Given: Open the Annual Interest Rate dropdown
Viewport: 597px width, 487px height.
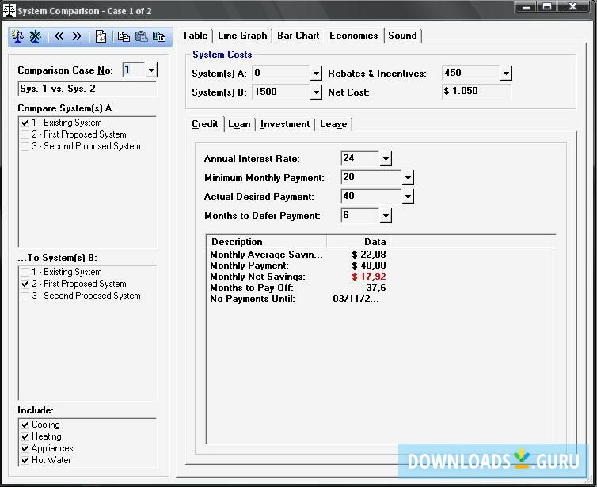Looking at the screenshot, I should [x=386, y=159].
